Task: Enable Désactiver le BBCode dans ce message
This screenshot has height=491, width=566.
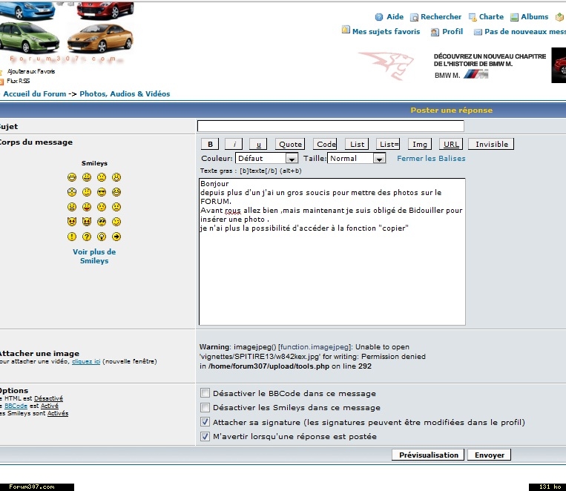Action: pos(205,393)
